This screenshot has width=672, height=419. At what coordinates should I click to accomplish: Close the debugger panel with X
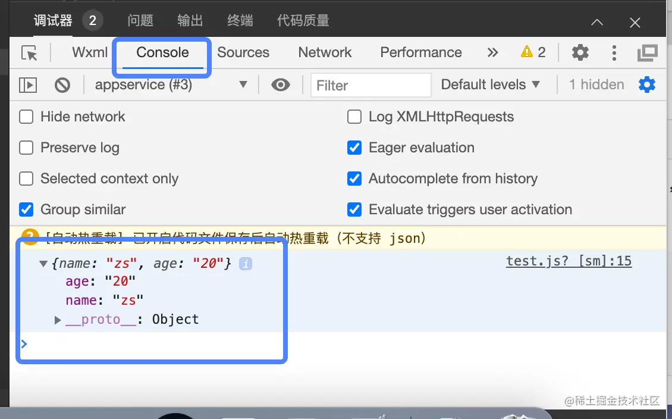(635, 22)
